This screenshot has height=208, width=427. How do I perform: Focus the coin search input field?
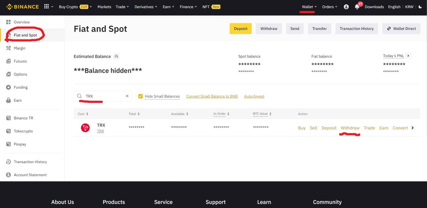click(x=103, y=96)
